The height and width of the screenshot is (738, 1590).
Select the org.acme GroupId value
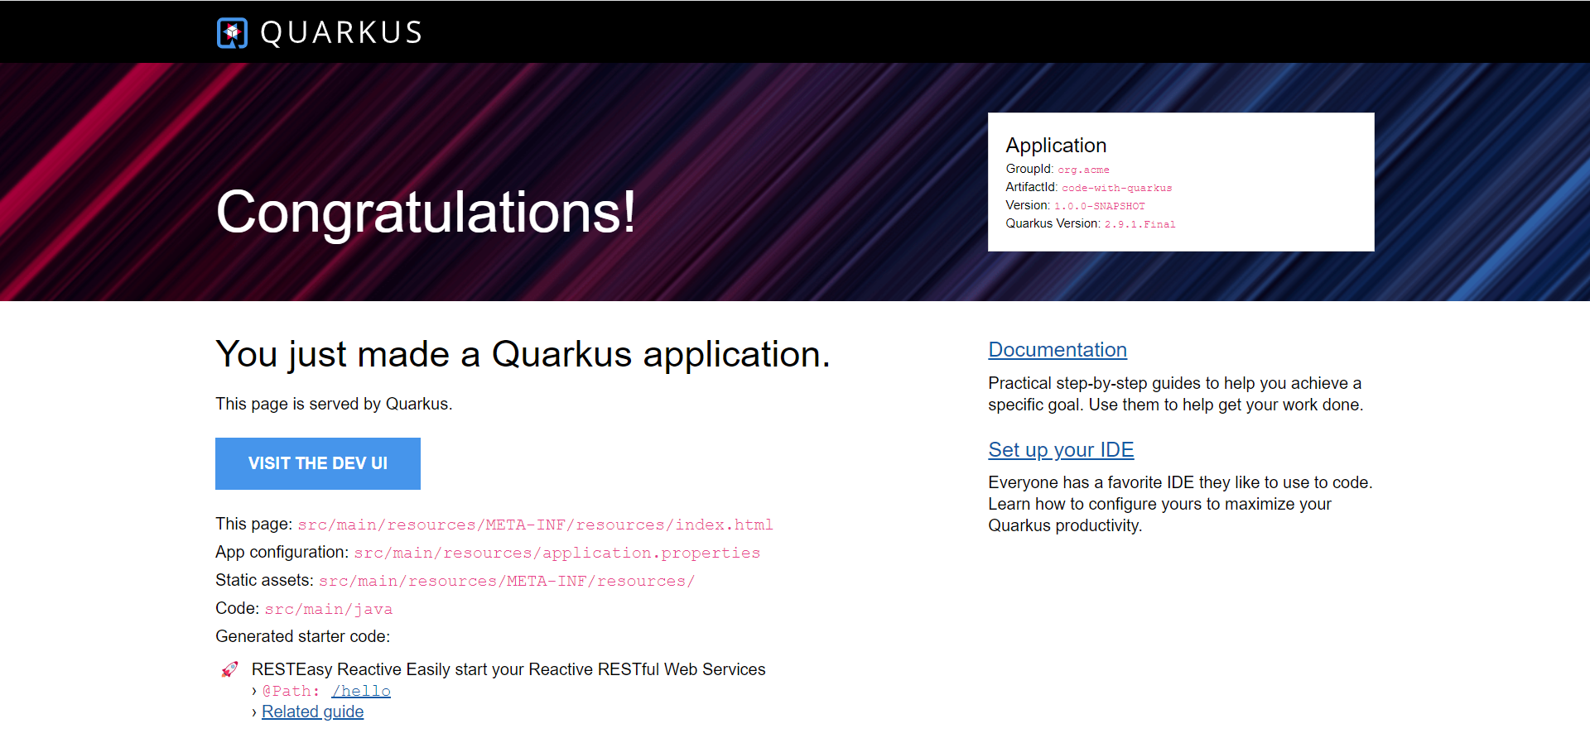tap(1083, 170)
